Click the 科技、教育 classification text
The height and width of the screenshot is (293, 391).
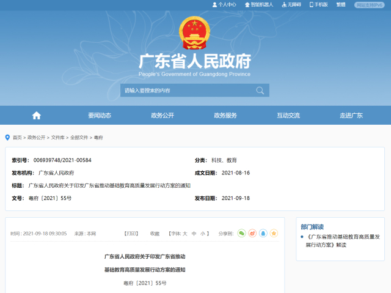pos(224,160)
